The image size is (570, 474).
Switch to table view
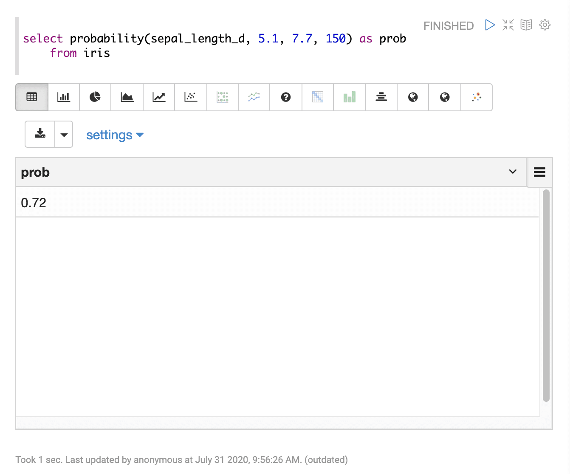pos(32,97)
